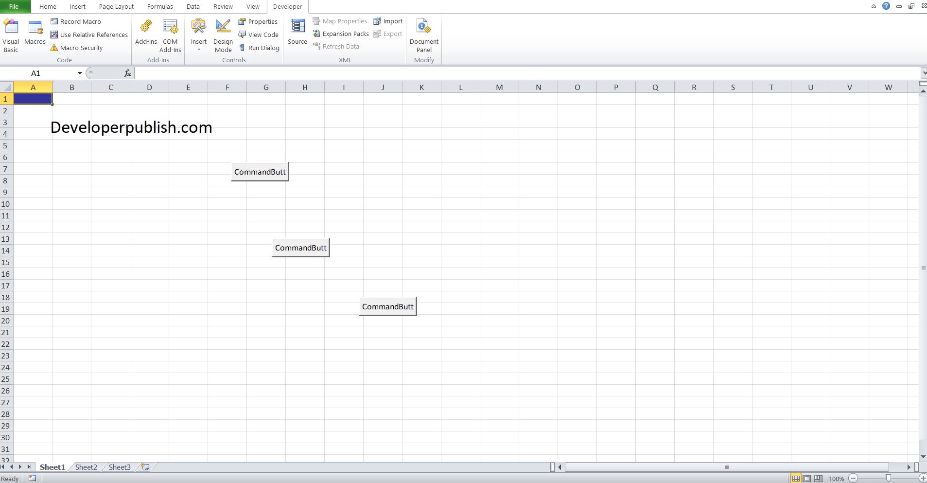The image size is (927, 483).
Task: Click the first CommandButton on the sheet
Action: click(260, 172)
